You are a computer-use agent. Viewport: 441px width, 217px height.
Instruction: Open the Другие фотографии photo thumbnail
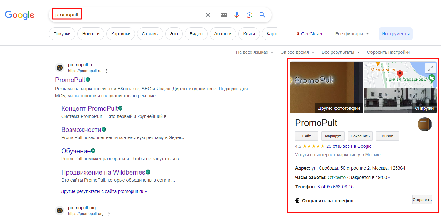[327, 88]
